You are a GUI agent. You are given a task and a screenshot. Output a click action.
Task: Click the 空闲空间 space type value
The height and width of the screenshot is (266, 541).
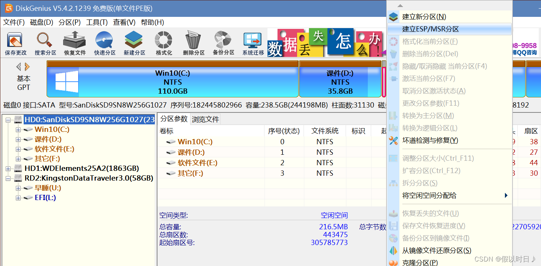click(x=334, y=215)
